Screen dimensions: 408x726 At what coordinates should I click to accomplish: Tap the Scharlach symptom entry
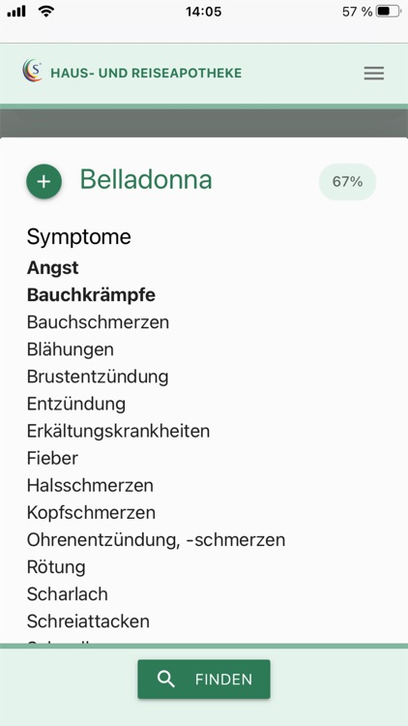tap(68, 594)
